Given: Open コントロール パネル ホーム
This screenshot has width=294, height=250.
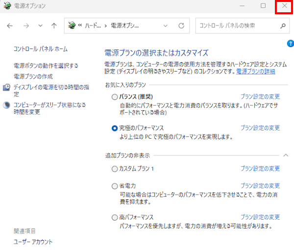Looking at the screenshot, I should coord(40,49).
